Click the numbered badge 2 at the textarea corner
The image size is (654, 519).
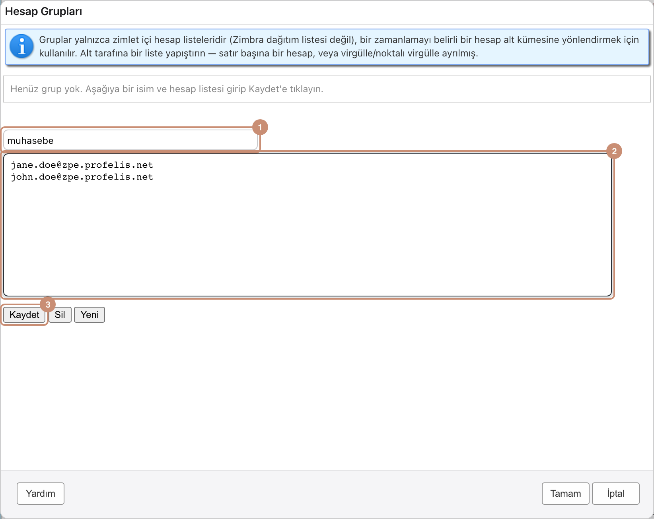(x=614, y=151)
